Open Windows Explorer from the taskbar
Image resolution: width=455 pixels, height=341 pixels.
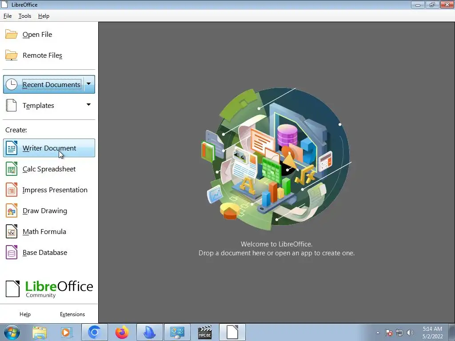[40, 332]
